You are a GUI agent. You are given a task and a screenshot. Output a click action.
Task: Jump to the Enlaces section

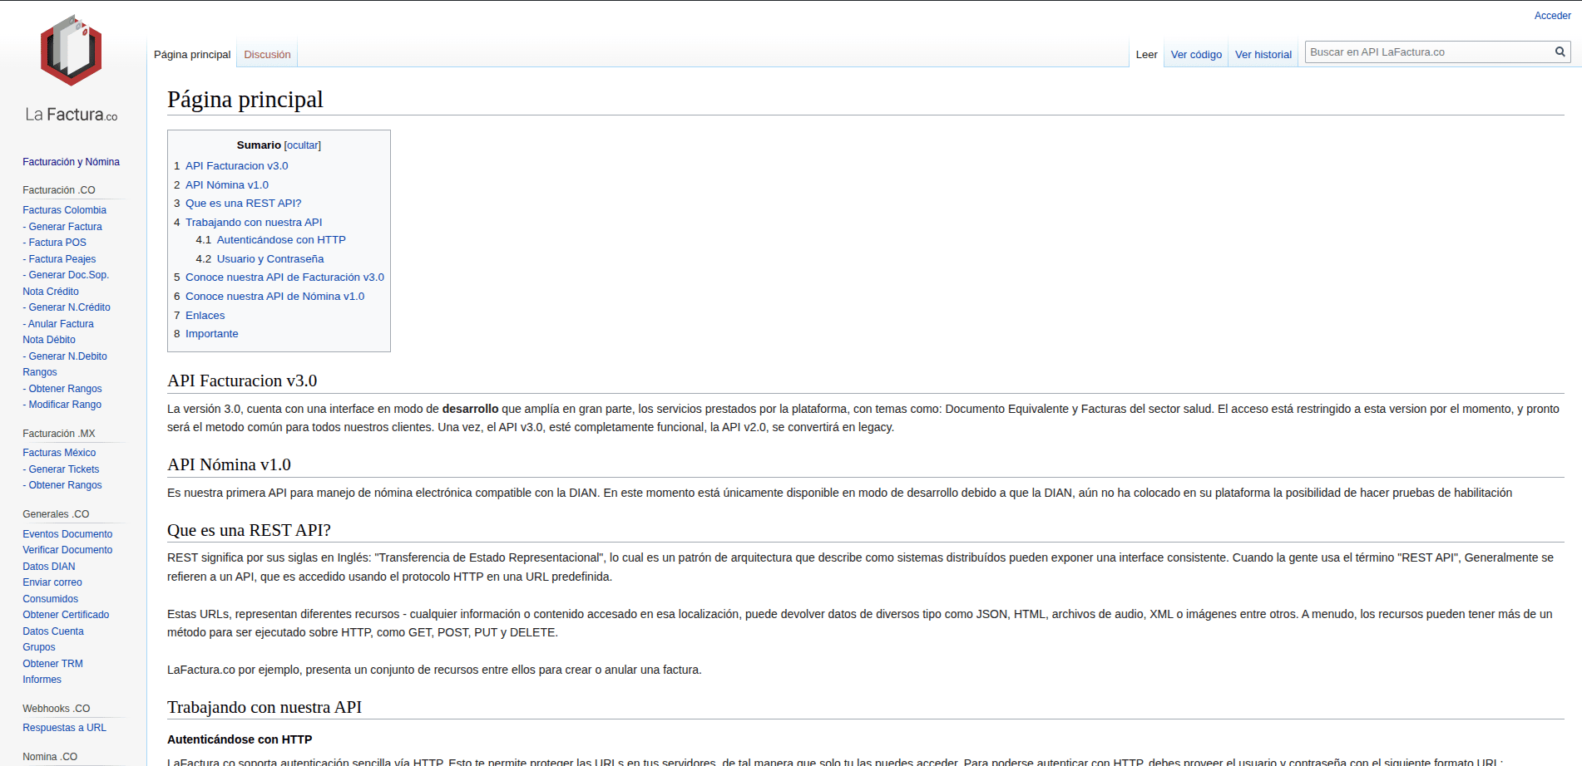coord(205,316)
